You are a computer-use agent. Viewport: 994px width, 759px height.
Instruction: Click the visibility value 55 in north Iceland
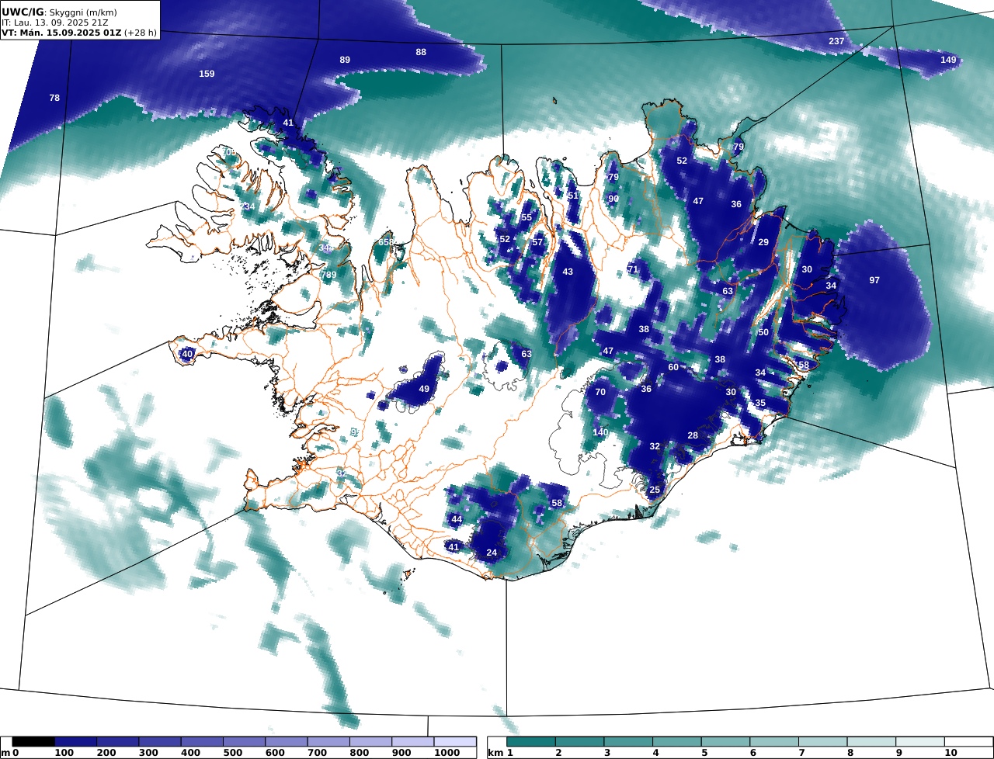point(527,217)
